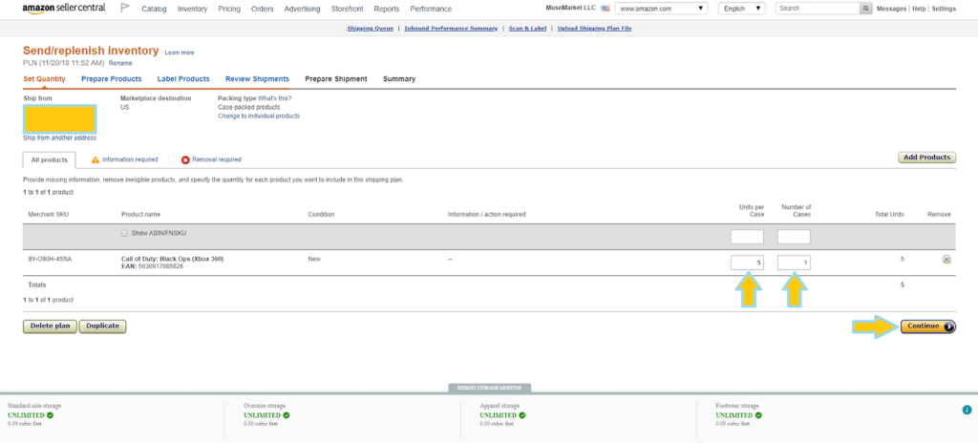Open the Catalog menu

pos(154,10)
